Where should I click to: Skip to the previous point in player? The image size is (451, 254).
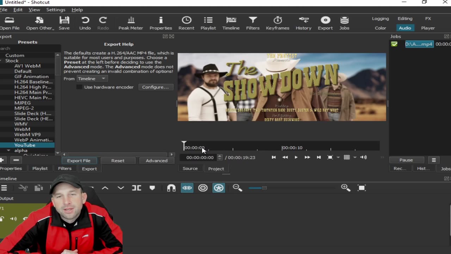tap(274, 157)
